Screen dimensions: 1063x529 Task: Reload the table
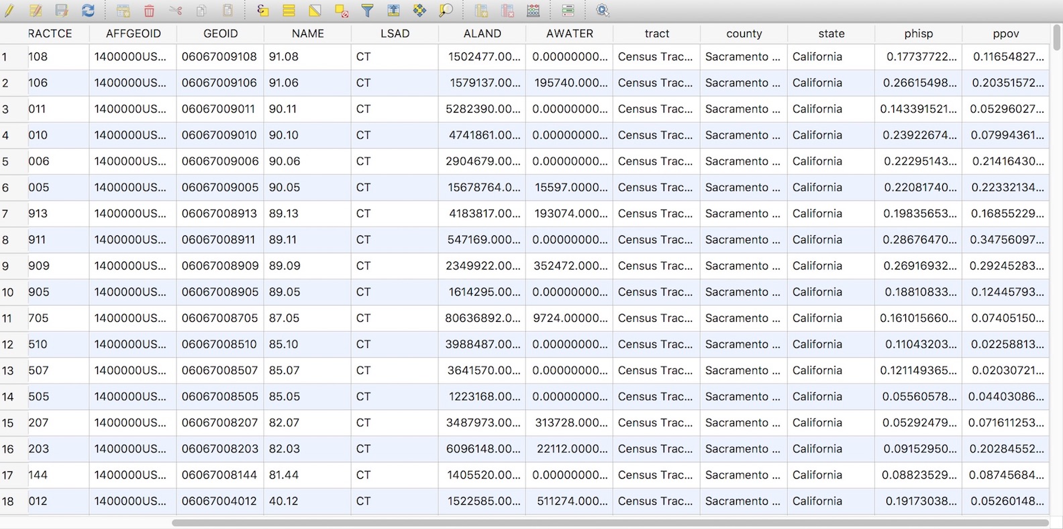88,10
